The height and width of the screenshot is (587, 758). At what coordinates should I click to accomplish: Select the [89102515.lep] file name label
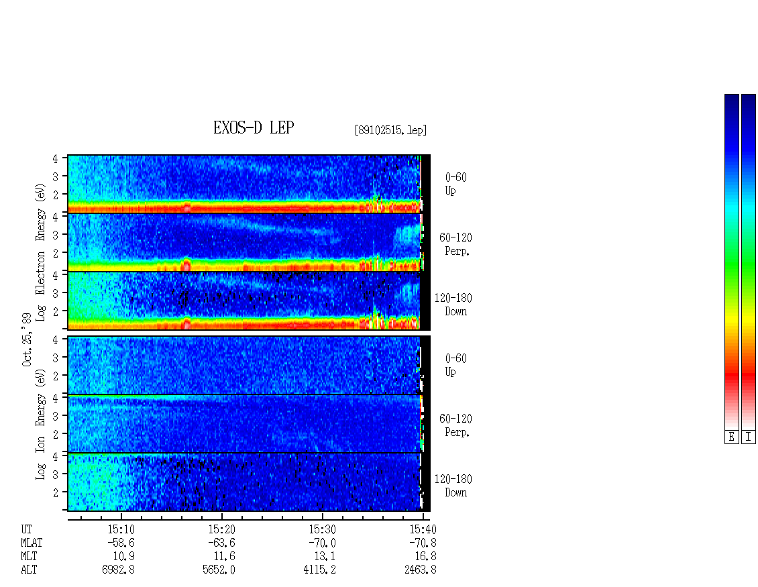tap(390, 130)
